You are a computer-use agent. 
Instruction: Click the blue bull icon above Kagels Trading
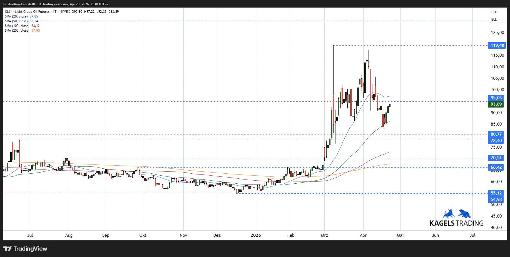(448, 214)
